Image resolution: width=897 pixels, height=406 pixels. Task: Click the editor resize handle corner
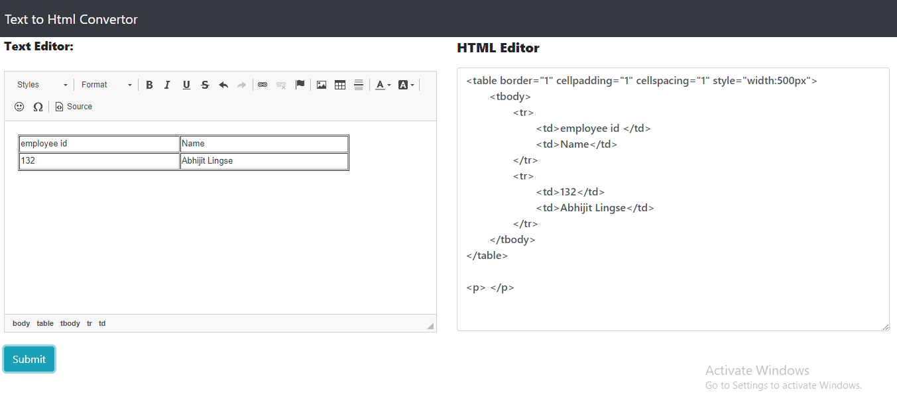pyautogui.click(x=430, y=325)
